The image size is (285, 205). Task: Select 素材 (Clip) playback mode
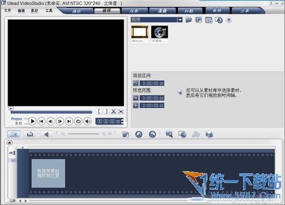pyautogui.click(x=19, y=123)
